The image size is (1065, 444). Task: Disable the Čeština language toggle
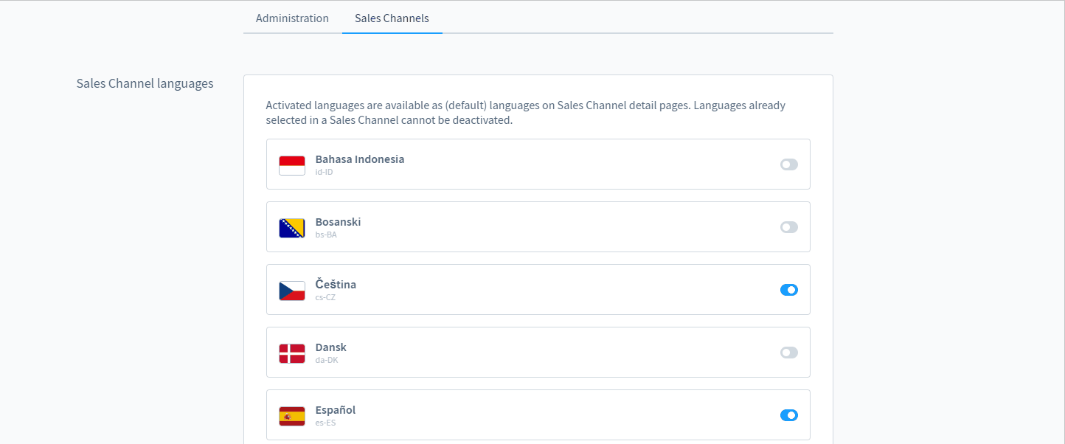788,290
